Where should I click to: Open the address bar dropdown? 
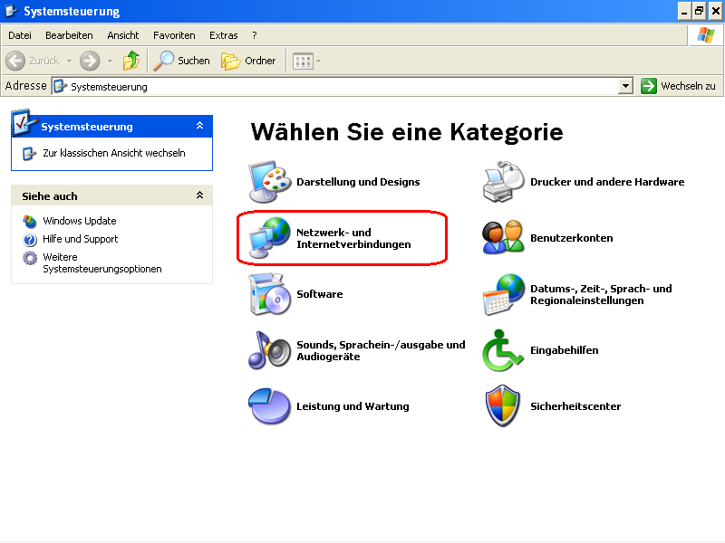(626, 85)
